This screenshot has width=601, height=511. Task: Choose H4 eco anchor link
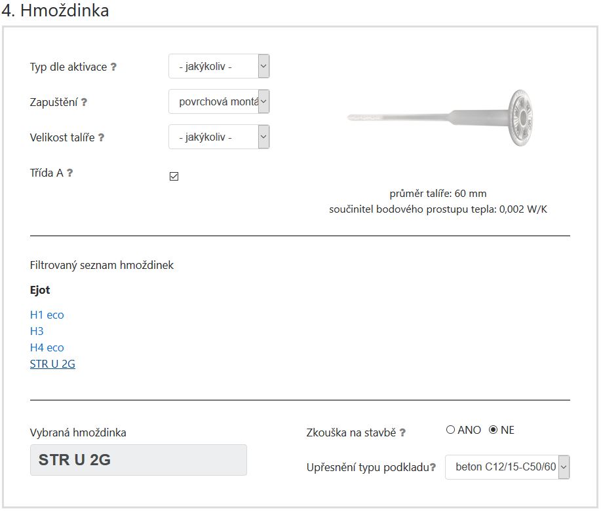47,347
